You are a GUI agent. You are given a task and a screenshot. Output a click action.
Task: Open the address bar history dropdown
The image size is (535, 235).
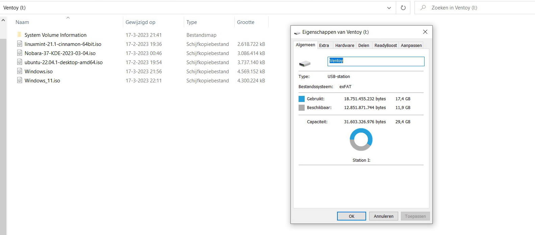point(389,8)
